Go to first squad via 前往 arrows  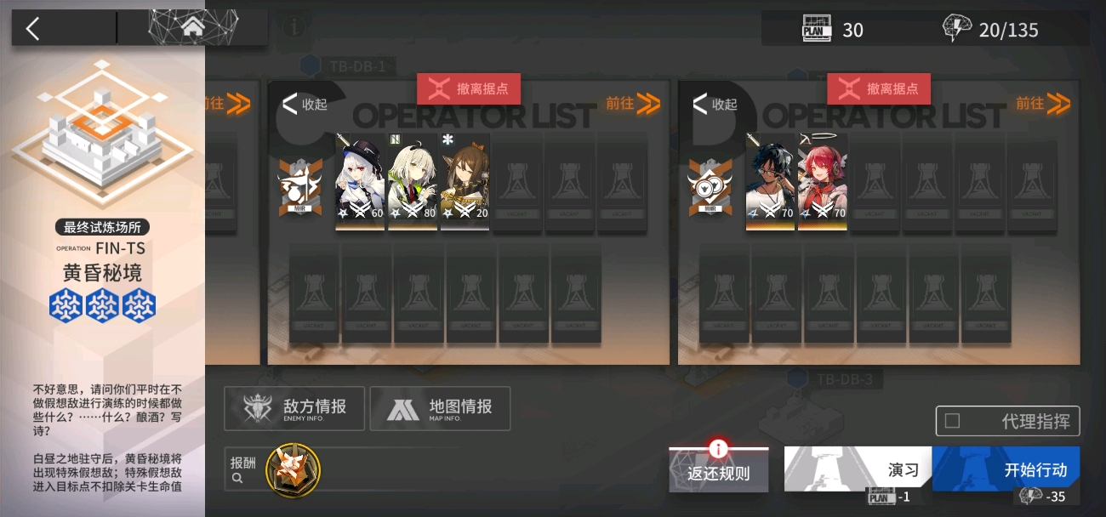point(633,104)
